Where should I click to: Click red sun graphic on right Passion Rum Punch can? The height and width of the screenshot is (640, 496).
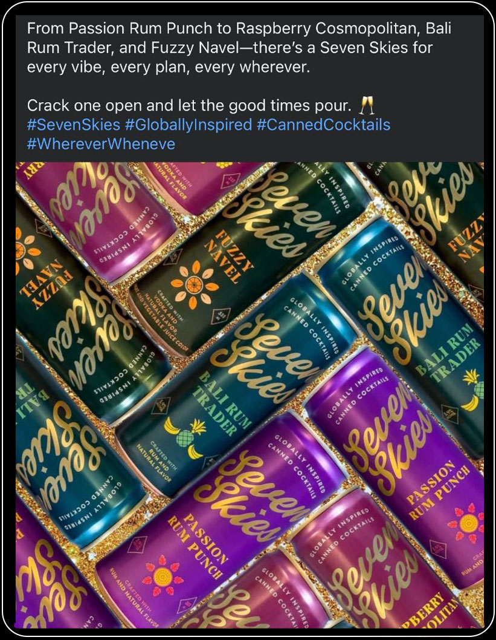click(x=468, y=523)
